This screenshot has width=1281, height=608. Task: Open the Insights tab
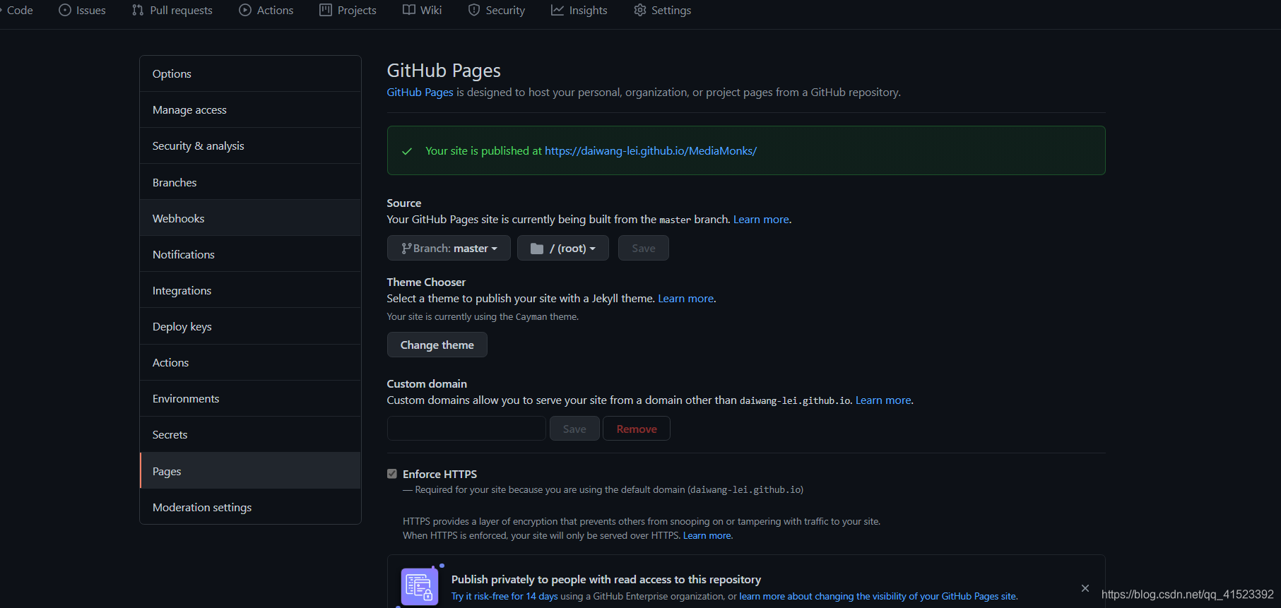click(x=579, y=10)
